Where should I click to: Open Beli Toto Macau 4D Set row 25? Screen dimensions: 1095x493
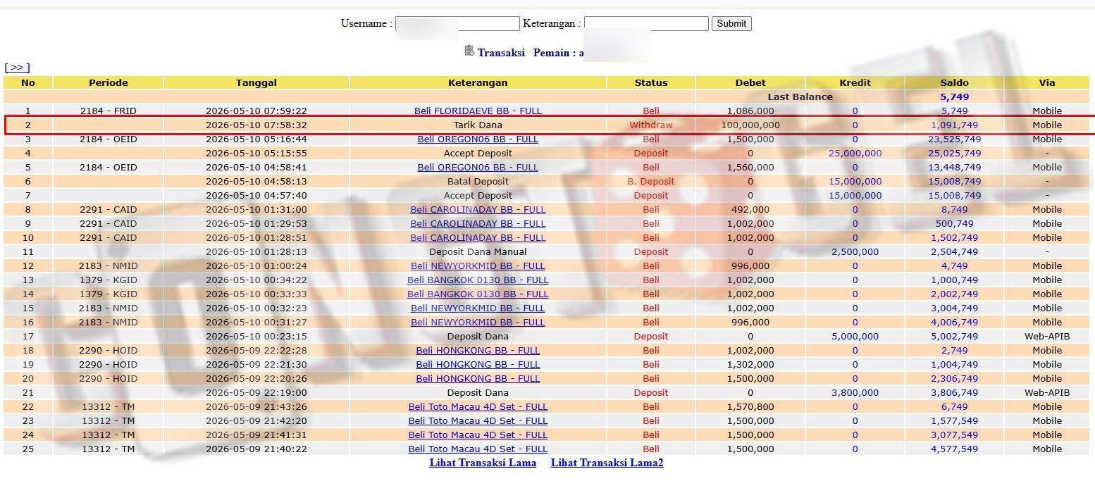click(478, 449)
